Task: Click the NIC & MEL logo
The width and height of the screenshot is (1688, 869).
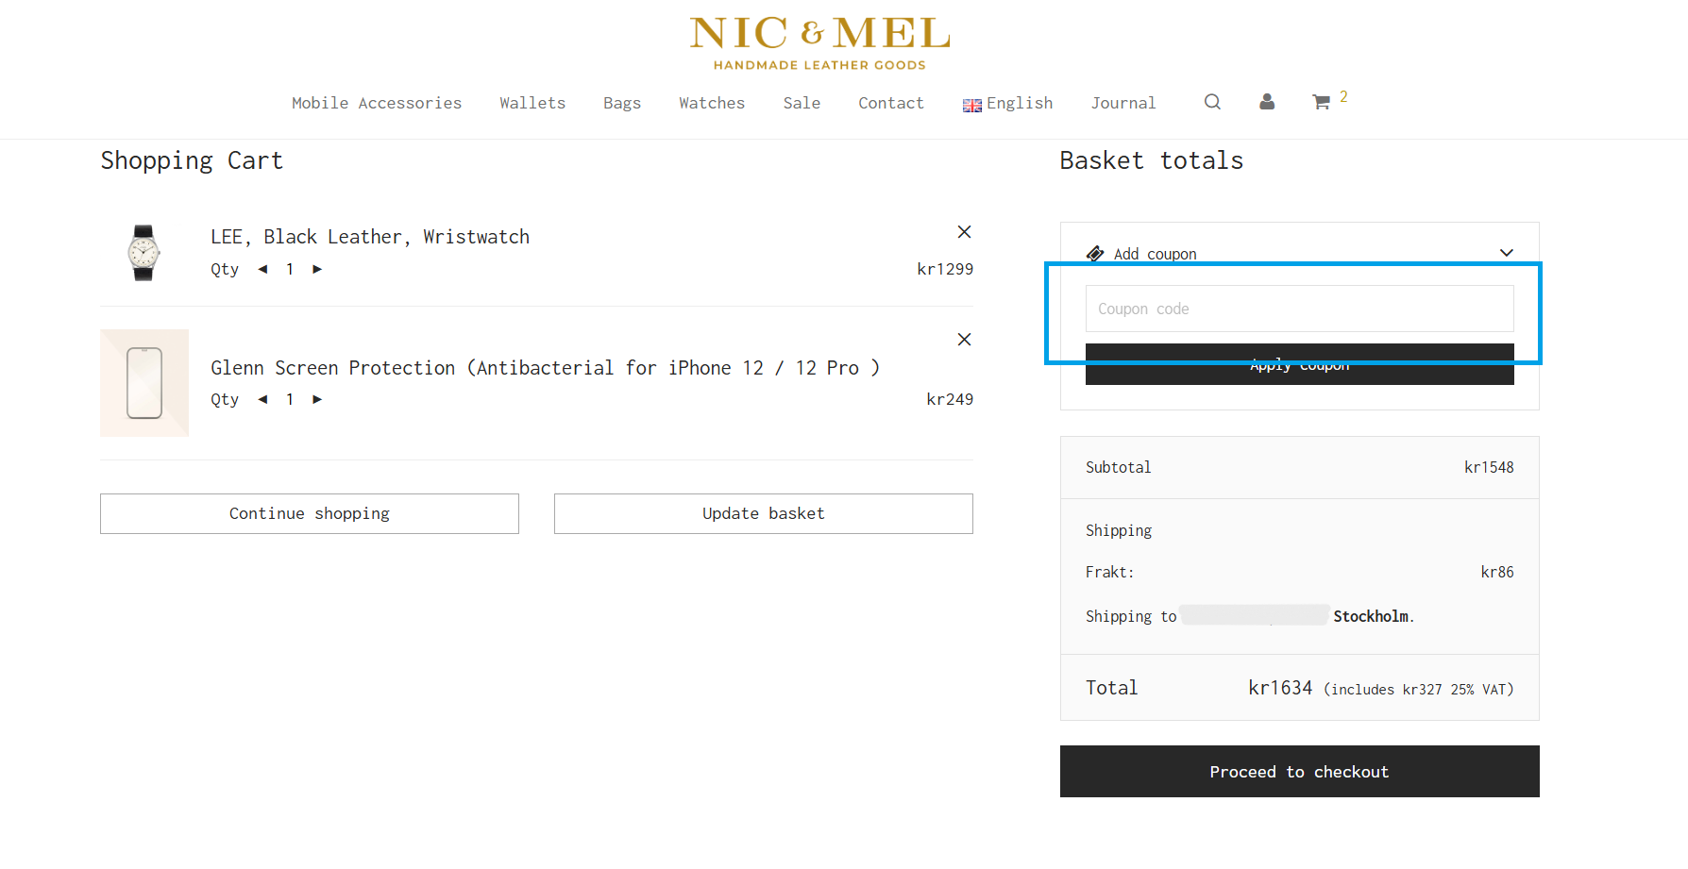Action: [x=819, y=43]
